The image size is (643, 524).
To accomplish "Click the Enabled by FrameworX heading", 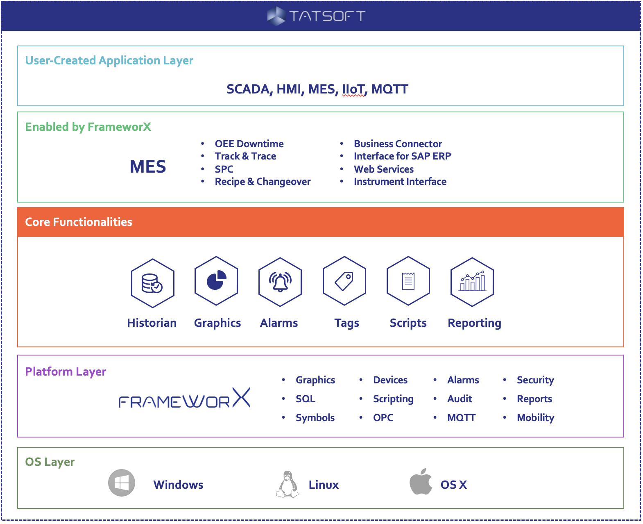I will (x=88, y=127).
